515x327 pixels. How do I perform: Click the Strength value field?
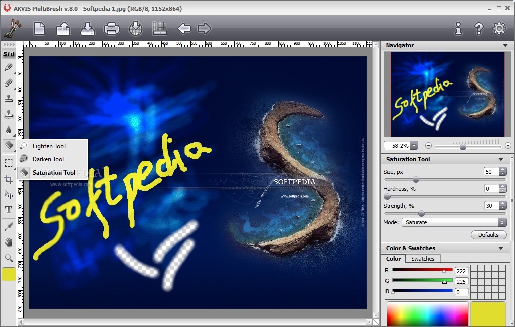click(491, 205)
